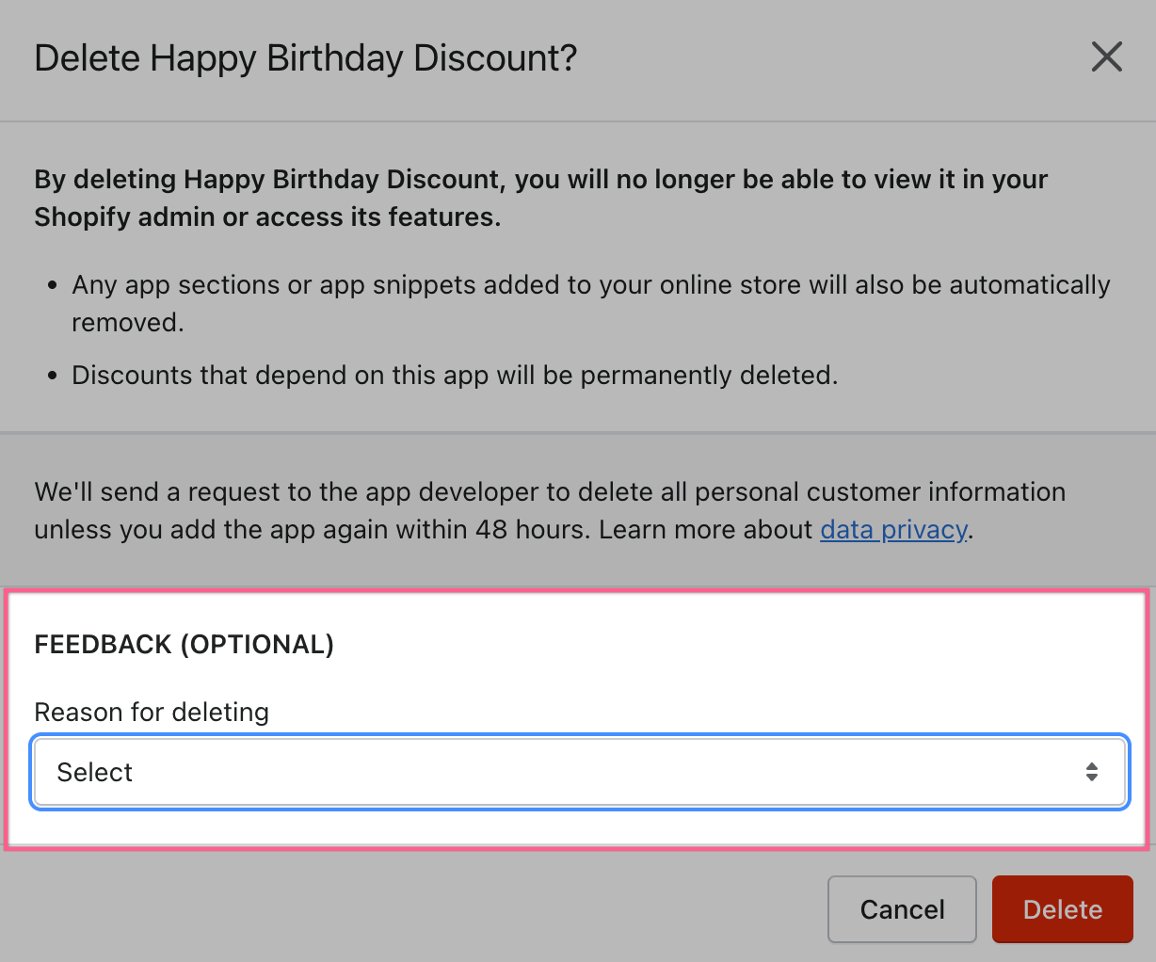Screen dimensions: 1156x962
Task: Open the Reason for deleting dropdown
Action: (579, 773)
